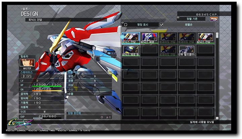The width and height of the screenshot is (242, 139).
Task: Click the 기동력 190 stat row
Action: [x=42, y=103]
